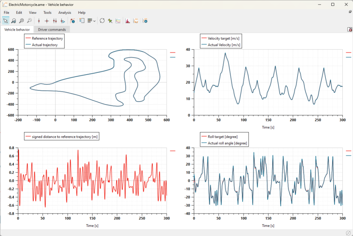Click the red curve swatch beside the trajectory plot

coord(173,53)
